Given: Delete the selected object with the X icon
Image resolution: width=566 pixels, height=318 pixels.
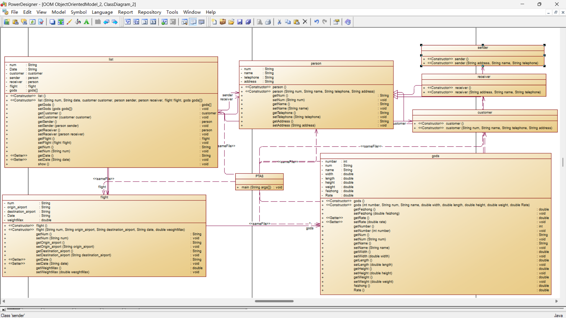Looking at the screenshot, I should point(305,22).
